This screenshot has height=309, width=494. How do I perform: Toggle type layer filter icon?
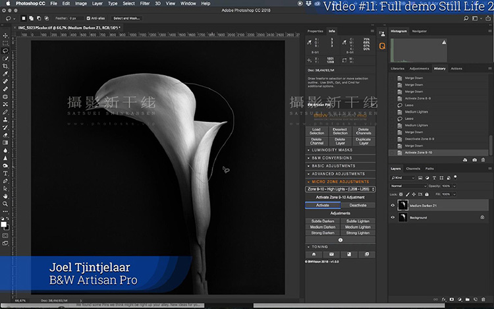[434, 178]
